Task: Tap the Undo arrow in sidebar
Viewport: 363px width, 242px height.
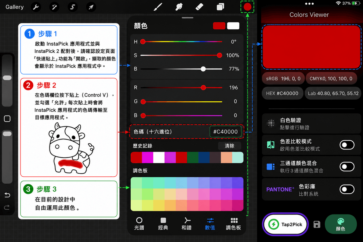Action: click(7, 195)
